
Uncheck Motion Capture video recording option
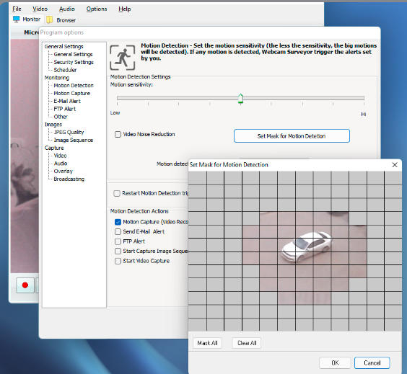118,222
